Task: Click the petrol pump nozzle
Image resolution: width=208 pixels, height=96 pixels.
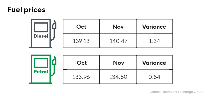Action: pyautogui.click(x=54, y=60)
